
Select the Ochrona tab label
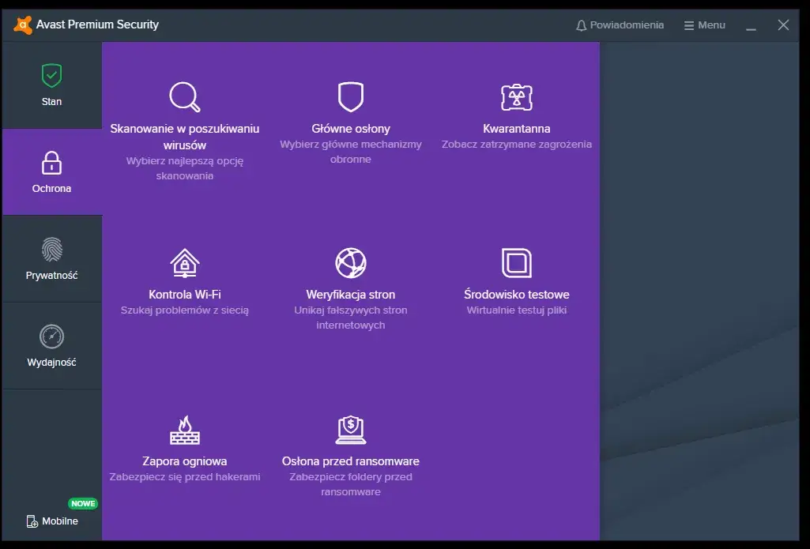[51, 189]
